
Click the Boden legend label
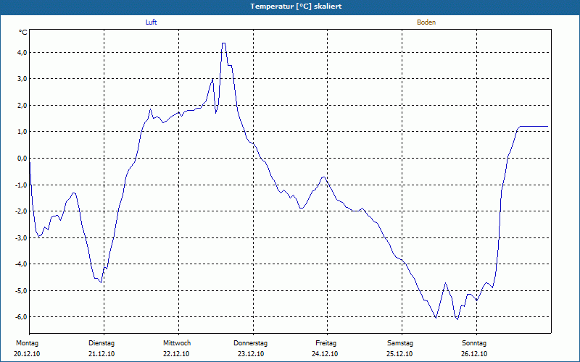426,22
